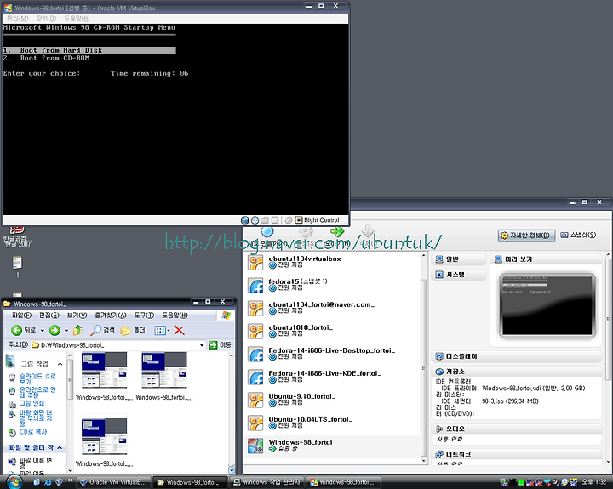Click the red X delete icon in Explorer
This screenshot has width=613, height=489.
click(179, 331)
